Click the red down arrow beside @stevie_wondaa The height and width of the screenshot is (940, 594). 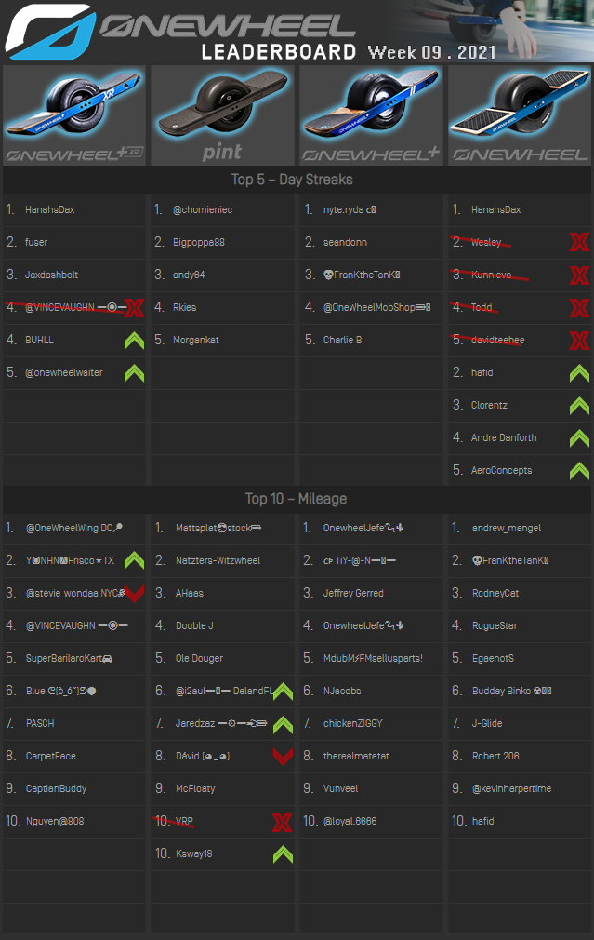tap(135, 593)
